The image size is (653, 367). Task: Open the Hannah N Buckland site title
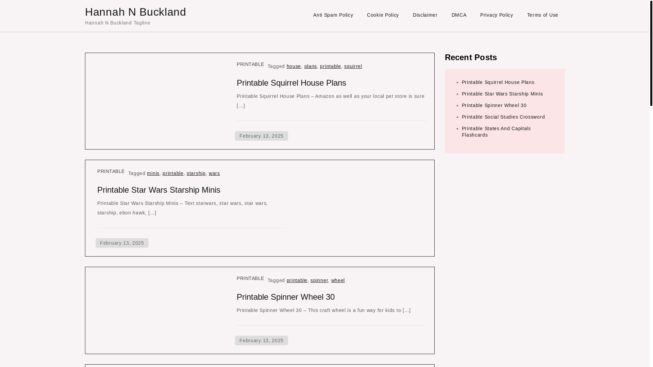(135, 12)
